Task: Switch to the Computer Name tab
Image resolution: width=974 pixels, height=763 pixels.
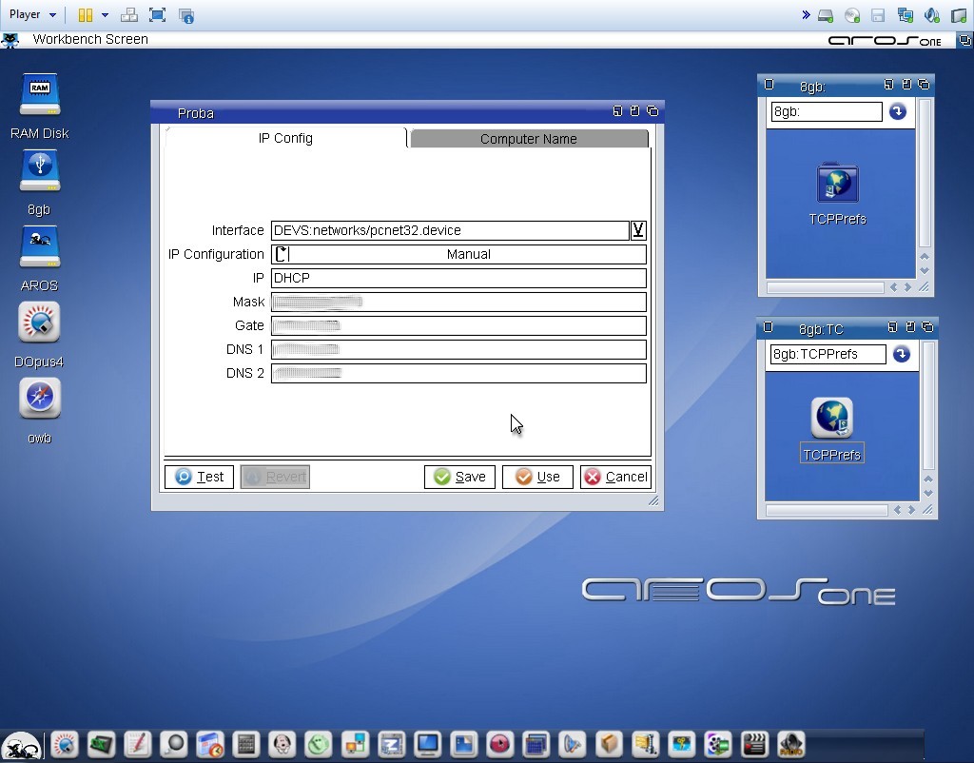Action: point(528,139)
